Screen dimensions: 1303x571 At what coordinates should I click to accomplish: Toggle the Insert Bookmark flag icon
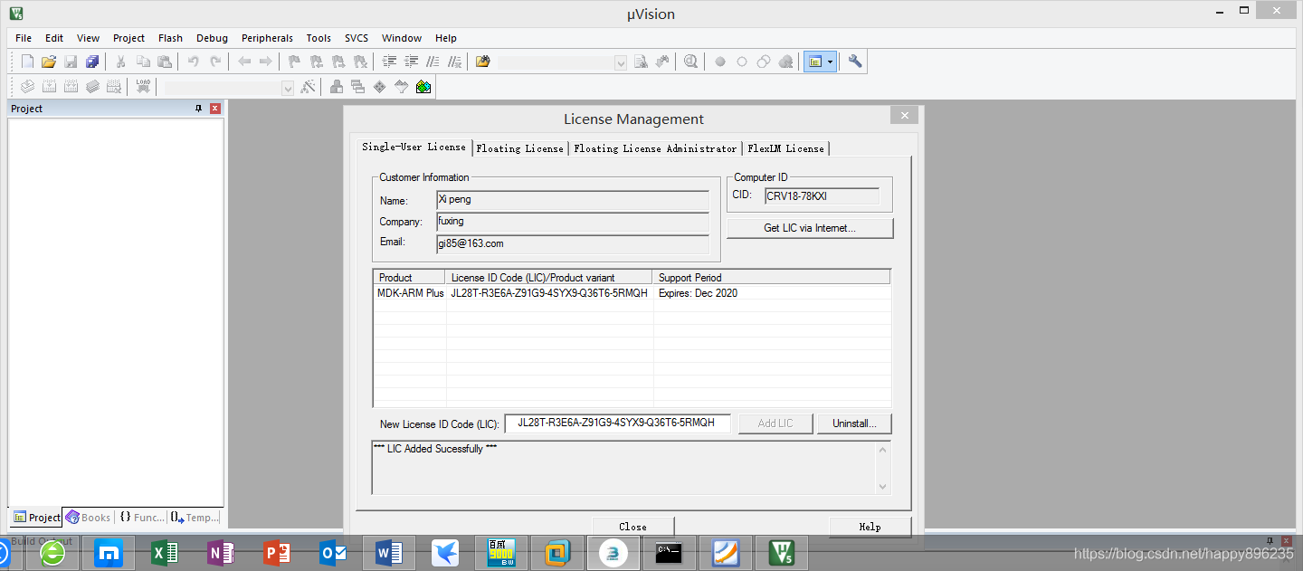click(x=294, y=62)
